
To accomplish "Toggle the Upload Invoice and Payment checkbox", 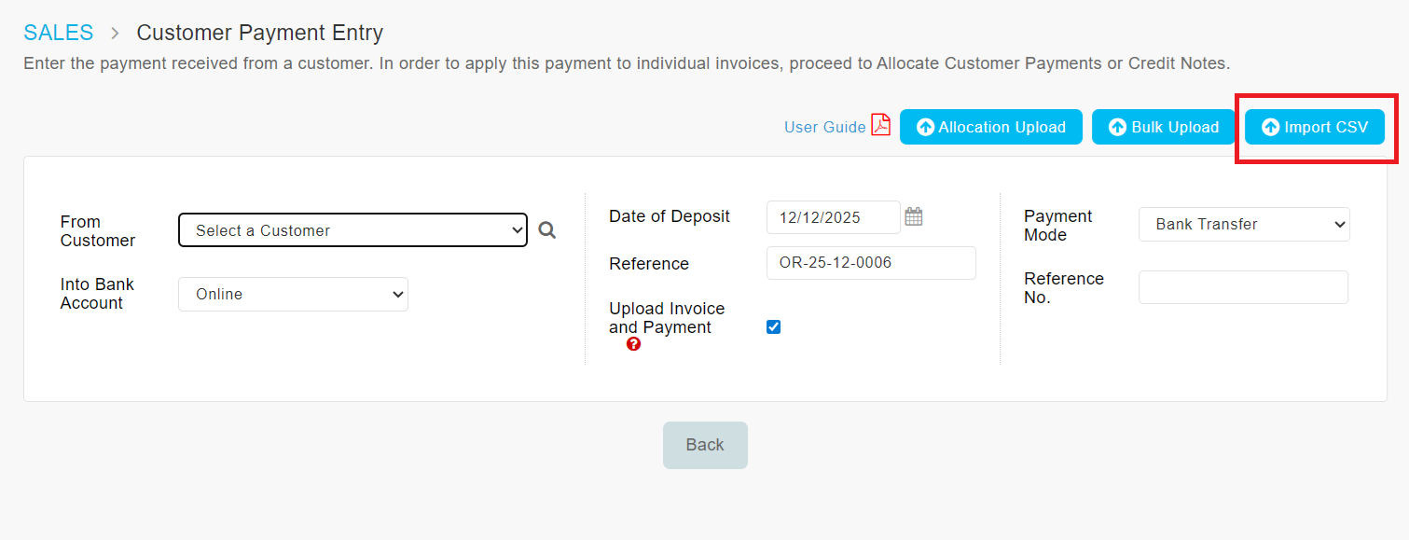I will pos(773,327).
